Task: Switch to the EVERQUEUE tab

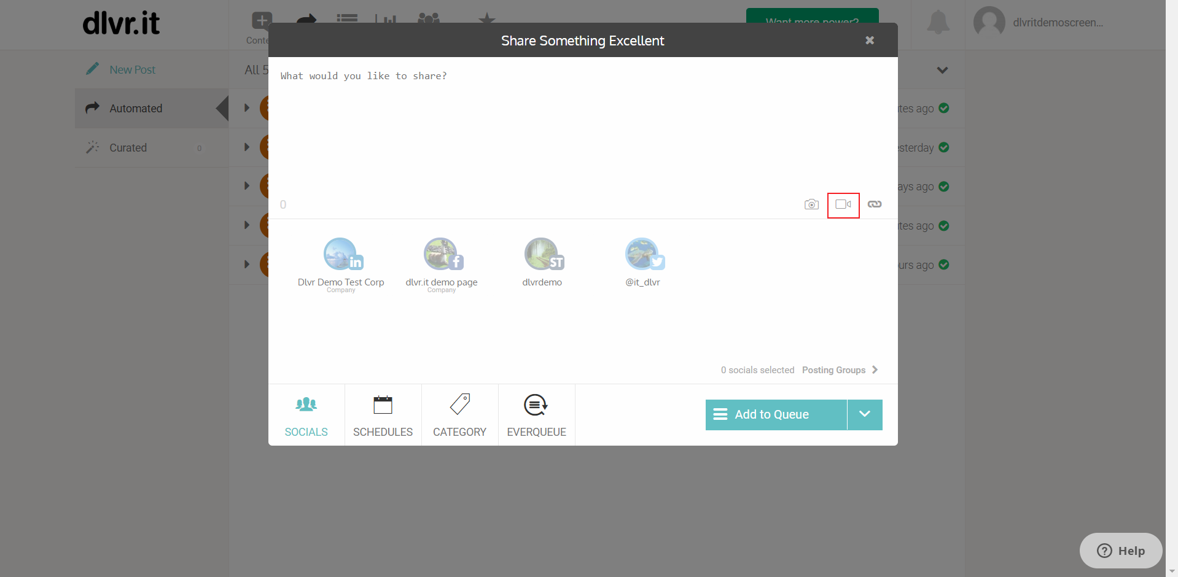Action: (537, 415)
